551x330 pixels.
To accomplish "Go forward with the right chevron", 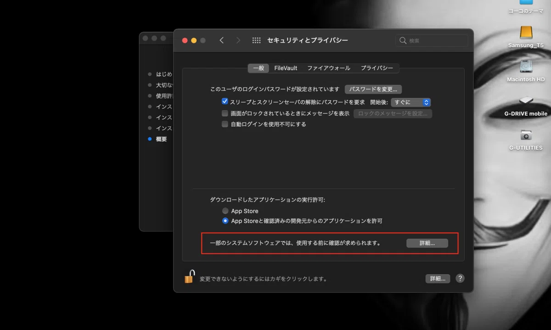I will (x=238, y=40).
